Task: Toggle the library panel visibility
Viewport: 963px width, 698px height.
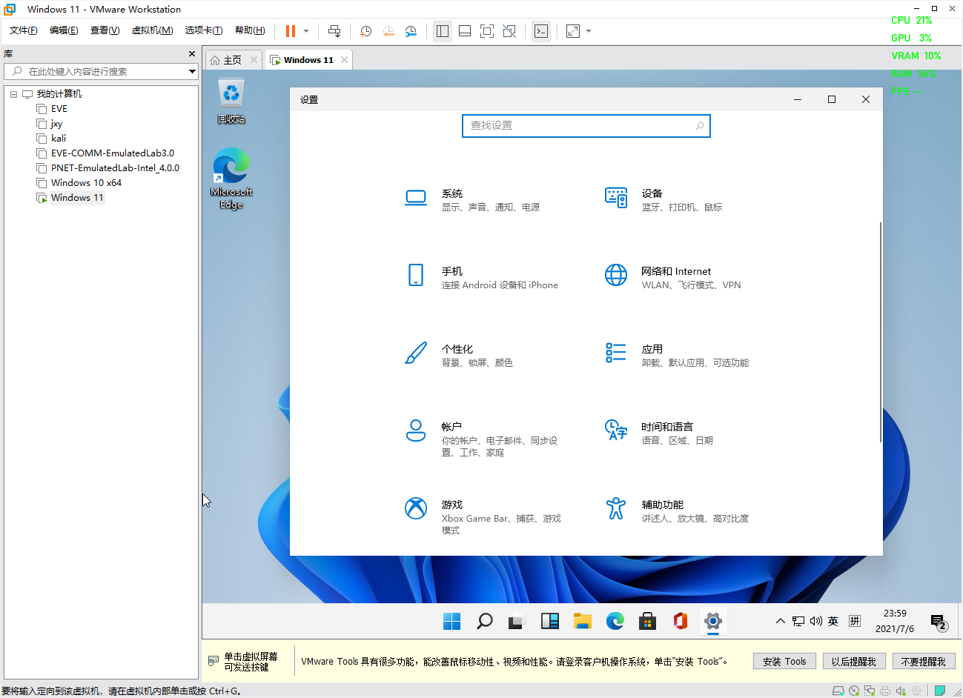Action: (443, 30)
